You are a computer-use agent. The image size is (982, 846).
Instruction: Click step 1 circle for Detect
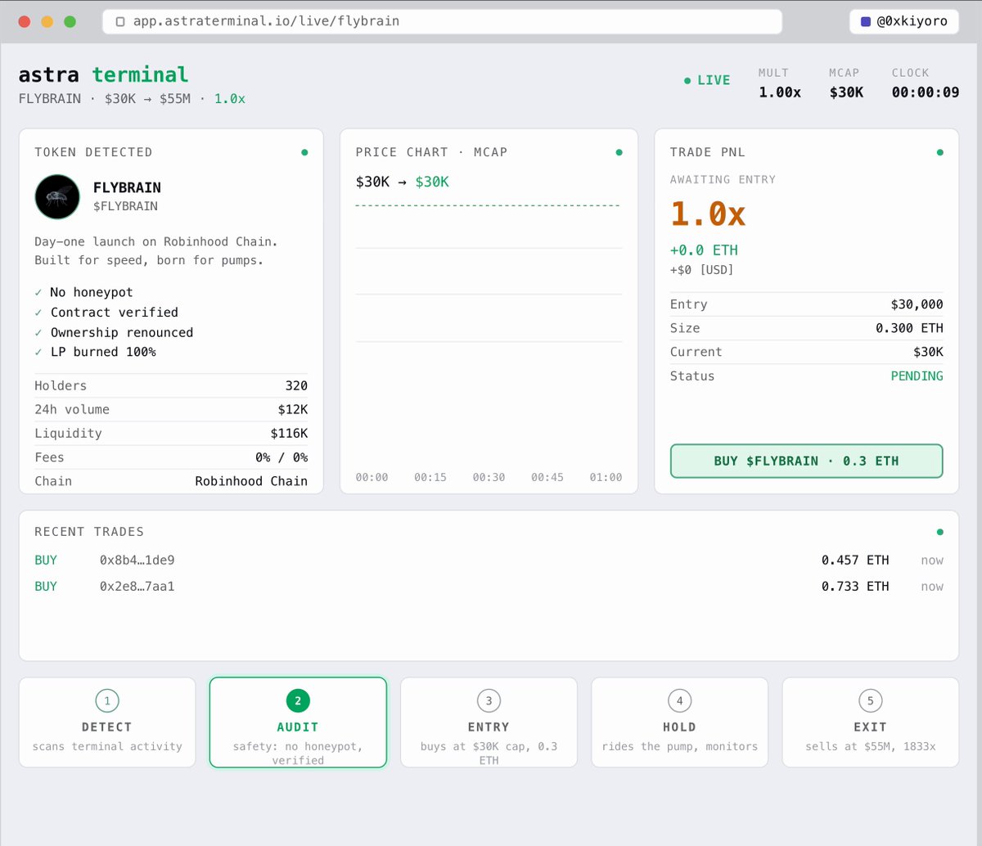pos(107,701)
